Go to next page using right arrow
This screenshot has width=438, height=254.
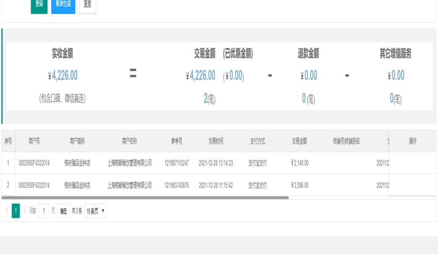click(24, 211)
